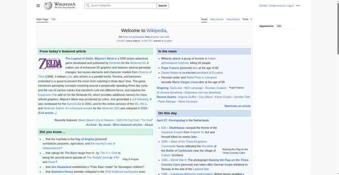Open the Statistics House link
The width and height of the screenshot is (339, 175).
pos(62,172)
